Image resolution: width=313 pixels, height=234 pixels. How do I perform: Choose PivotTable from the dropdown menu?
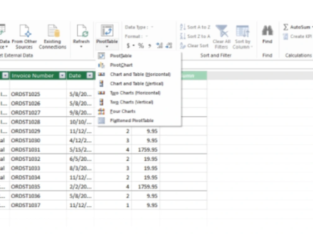(139, 56)
